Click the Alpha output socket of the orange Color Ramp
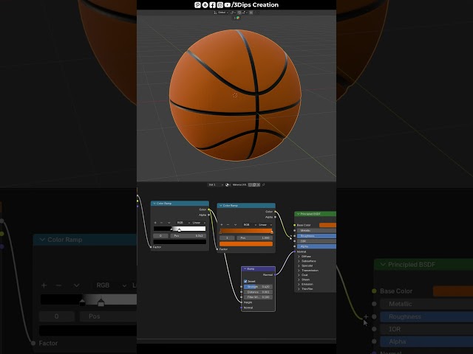This screenshot has height=354, width=473. (275, 217)
